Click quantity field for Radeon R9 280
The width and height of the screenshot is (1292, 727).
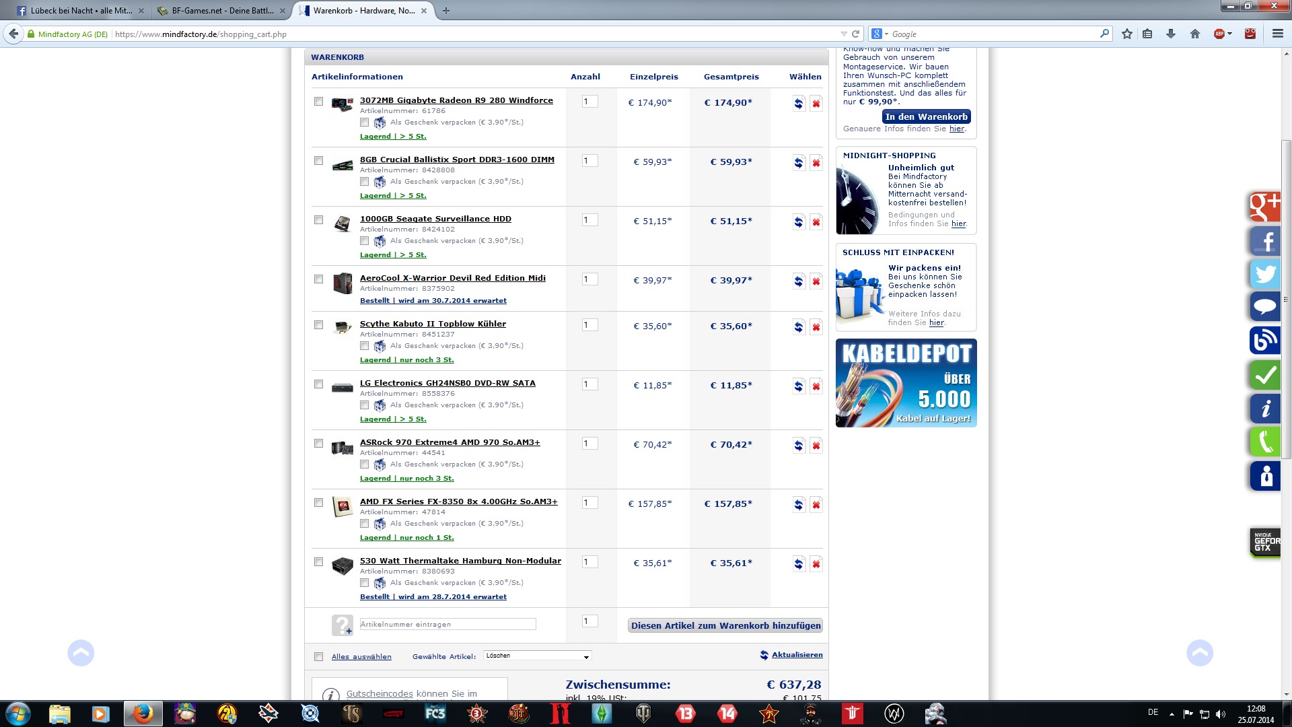pos(589,102)
